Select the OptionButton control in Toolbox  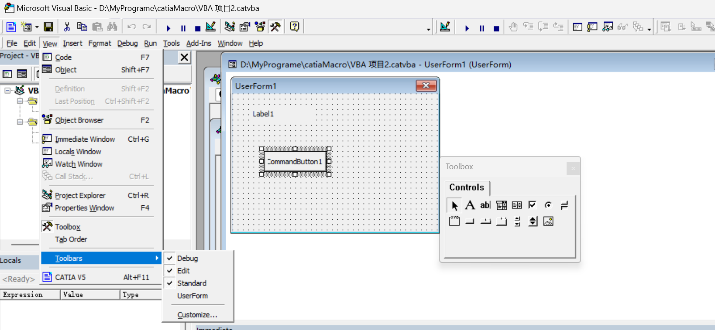pyautogui.click(x=548, y=205)
